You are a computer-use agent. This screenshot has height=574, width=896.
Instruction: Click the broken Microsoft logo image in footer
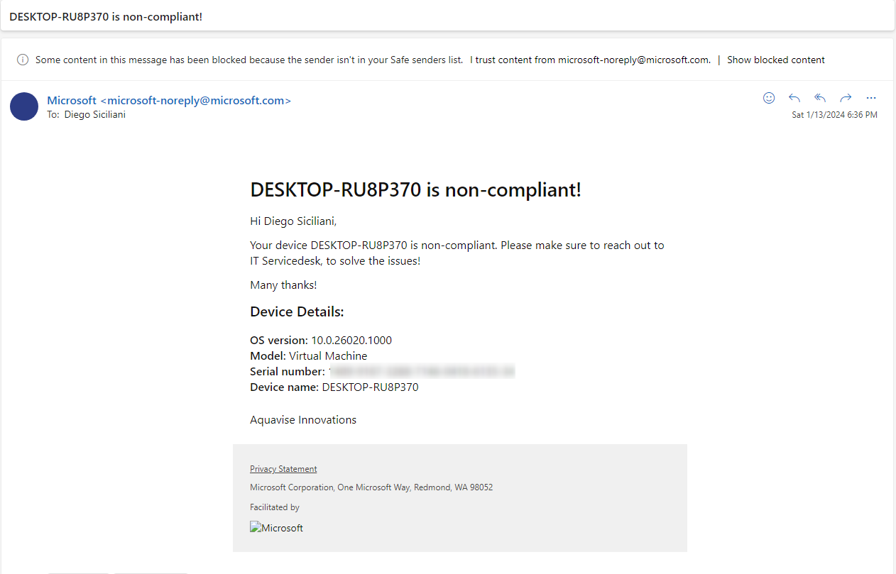(x=277, y=528)
